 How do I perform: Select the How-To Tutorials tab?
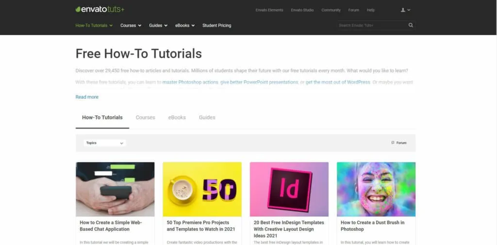[x=102, y=117]
